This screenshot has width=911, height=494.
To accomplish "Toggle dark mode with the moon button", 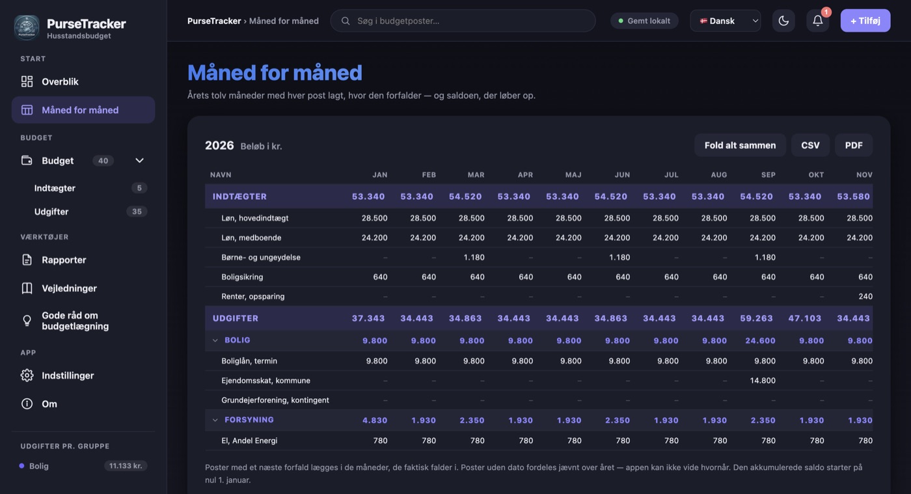I will coord(783,21).
